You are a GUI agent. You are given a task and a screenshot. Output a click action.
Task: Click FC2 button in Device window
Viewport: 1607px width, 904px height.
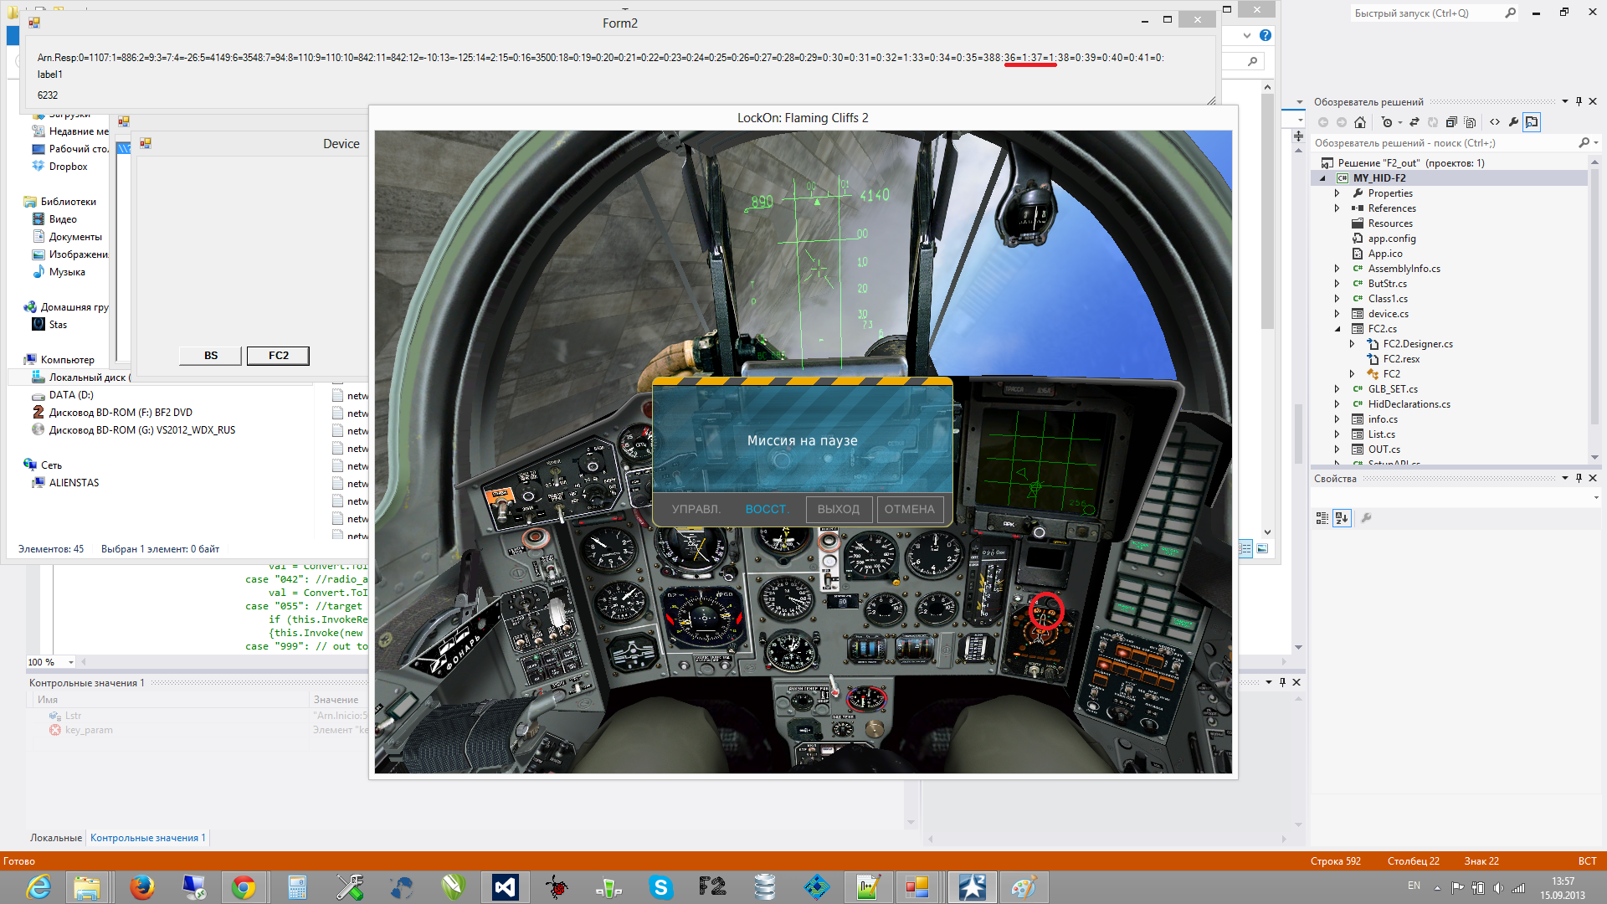[x=279, y=356]
